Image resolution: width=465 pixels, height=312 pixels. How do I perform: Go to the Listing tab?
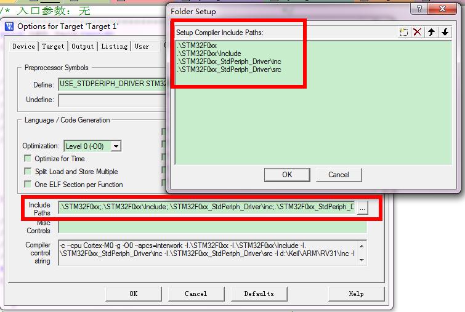click(115, 47)
